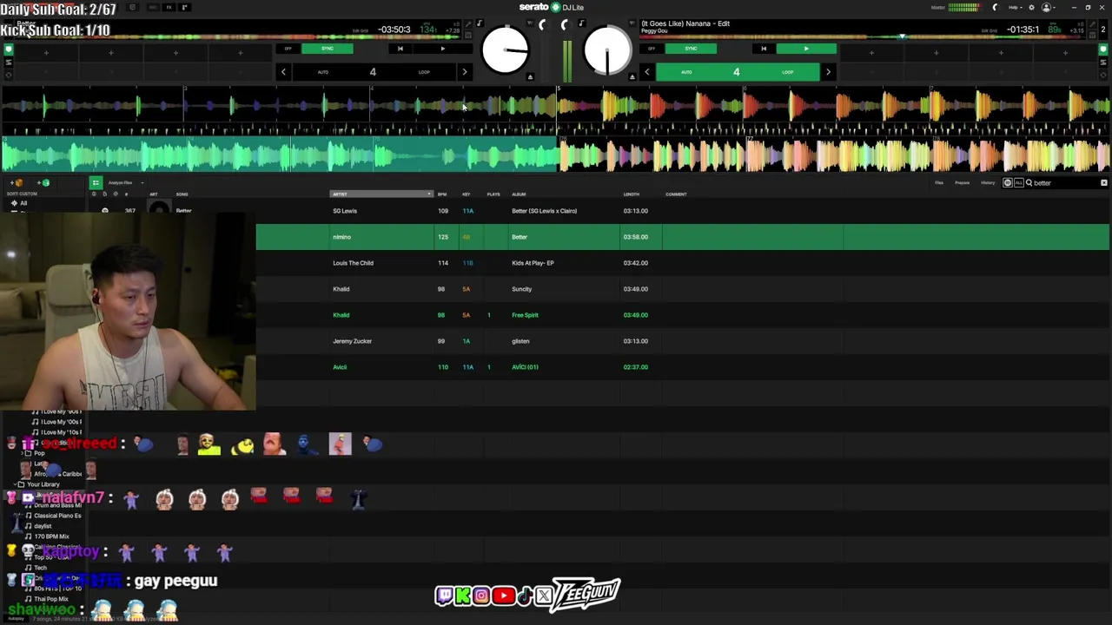Click the OFF sync button on right deck

[652, 49]
